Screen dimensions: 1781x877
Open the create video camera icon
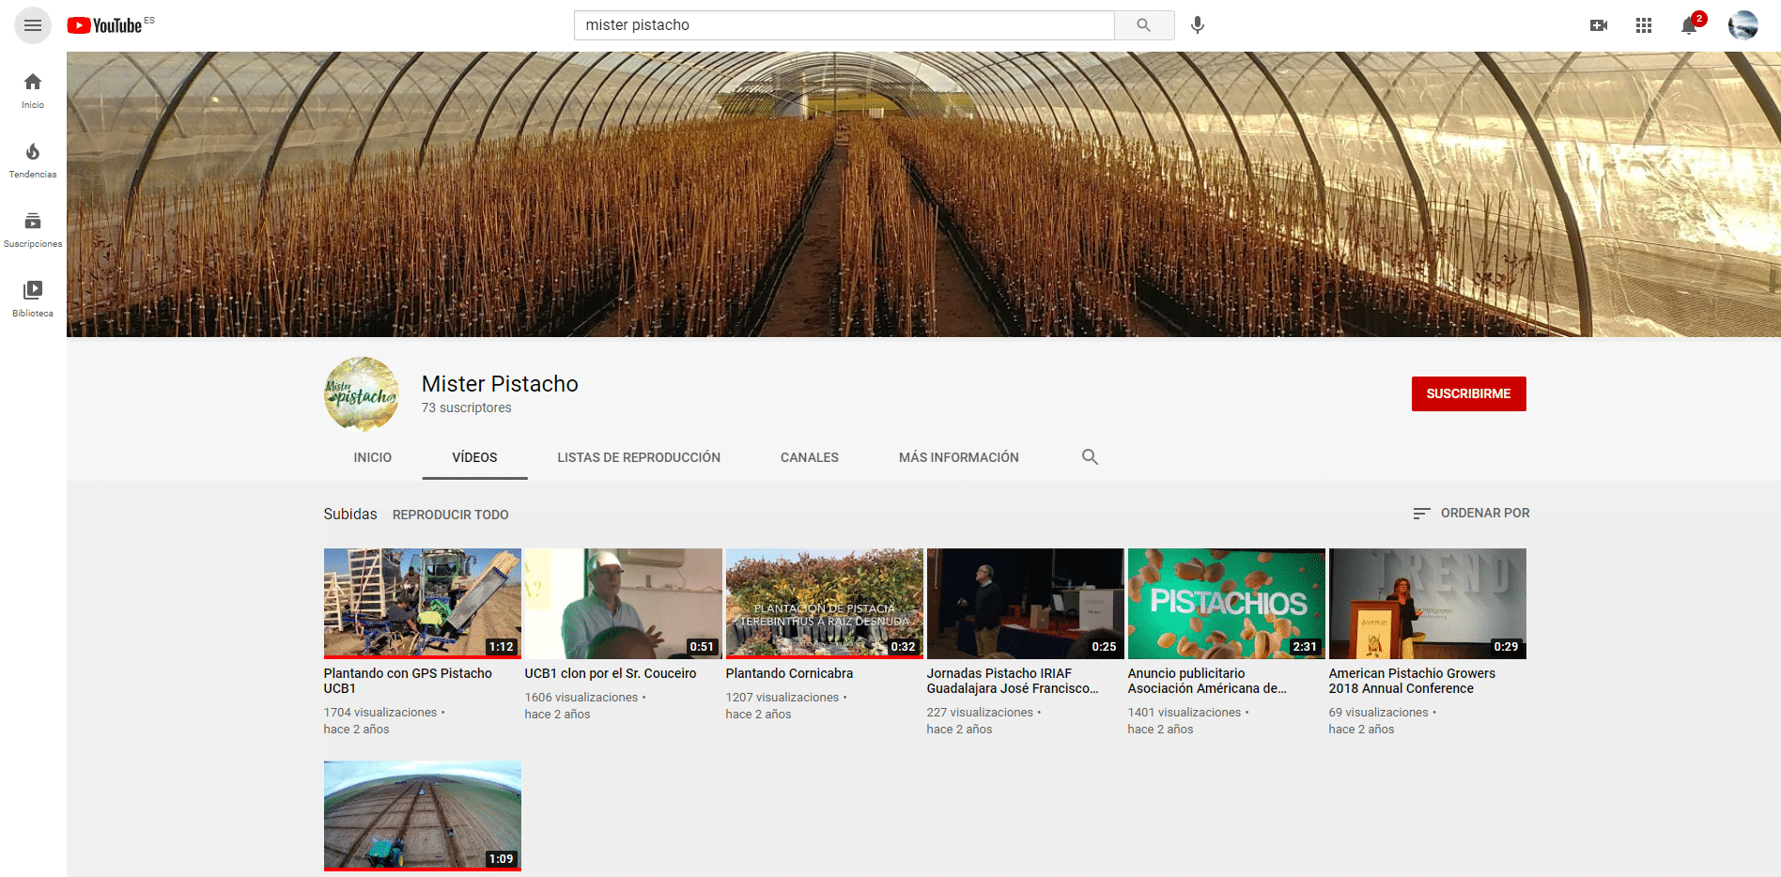click(1598, 25)
